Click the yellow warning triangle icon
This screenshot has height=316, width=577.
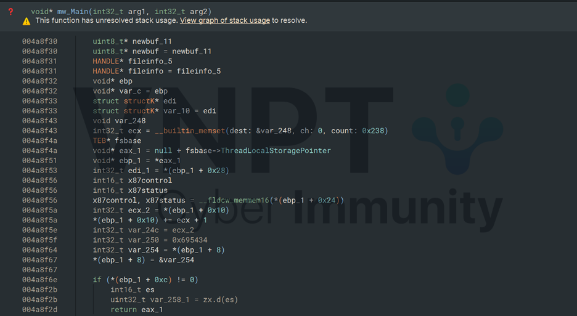(x=27, y=21)
